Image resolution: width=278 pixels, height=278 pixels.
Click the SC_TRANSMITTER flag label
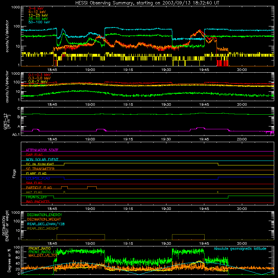click(40, 169)
